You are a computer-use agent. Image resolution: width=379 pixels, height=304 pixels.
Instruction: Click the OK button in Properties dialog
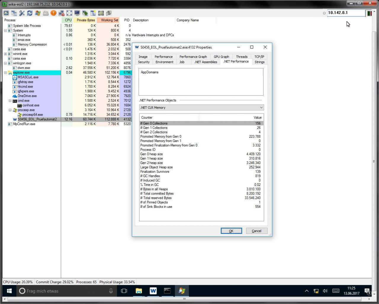coord(231,231)
